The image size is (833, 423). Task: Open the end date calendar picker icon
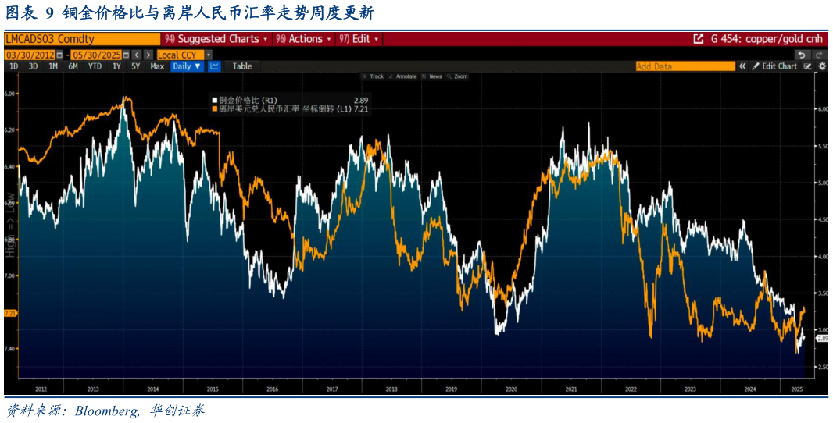125,55
